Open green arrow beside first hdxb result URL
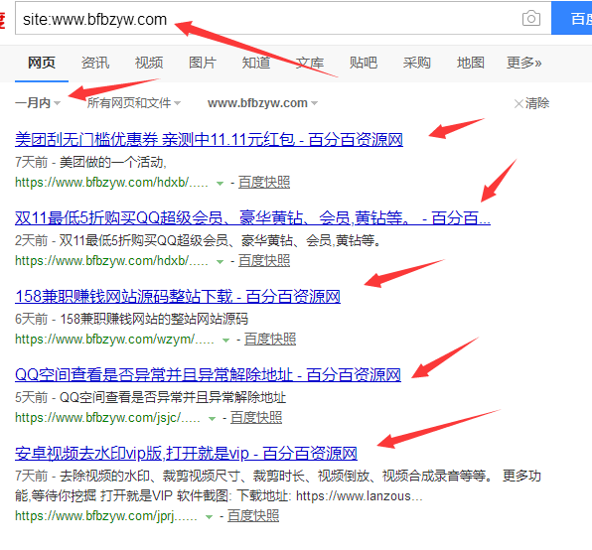Screen dimensions: 592x550 (x=220, y=184)
